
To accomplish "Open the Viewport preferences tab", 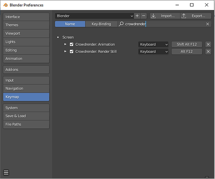I will 26,33.
